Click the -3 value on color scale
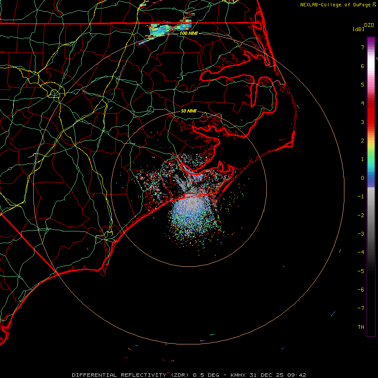 pos(361,234)
